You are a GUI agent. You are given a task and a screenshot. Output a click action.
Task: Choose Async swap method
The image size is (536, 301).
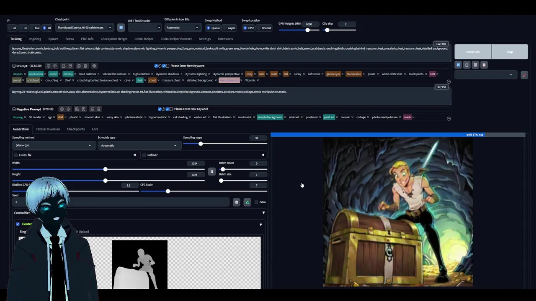point(229,28)
